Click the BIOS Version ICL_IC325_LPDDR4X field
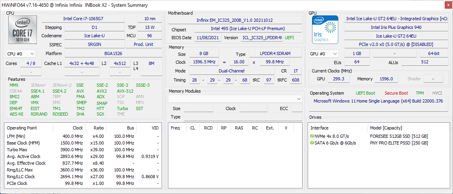The width and height of the screenshot is (453, 194). [x=262, y=38]
